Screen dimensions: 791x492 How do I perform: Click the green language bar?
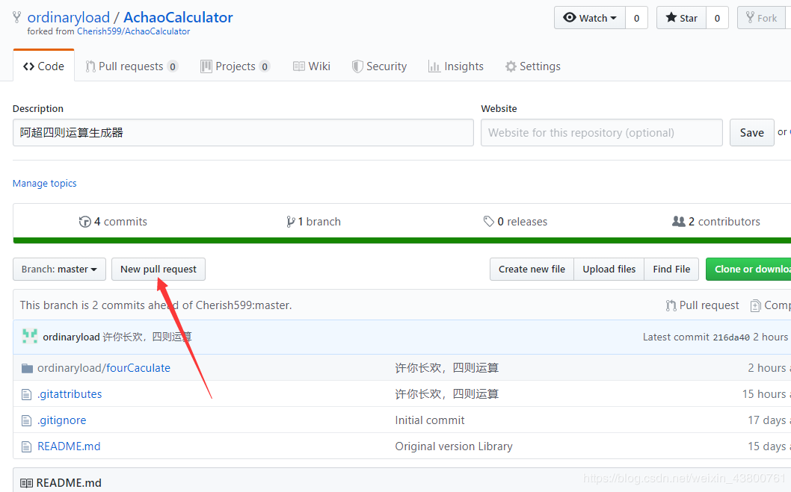tap(402, 240)
